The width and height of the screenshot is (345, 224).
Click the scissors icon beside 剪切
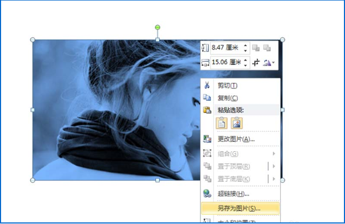207,85
